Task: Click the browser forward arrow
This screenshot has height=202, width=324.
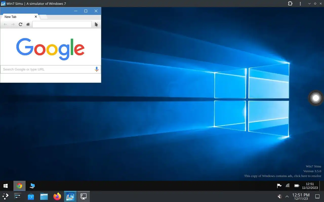Action: coord(13,24)
